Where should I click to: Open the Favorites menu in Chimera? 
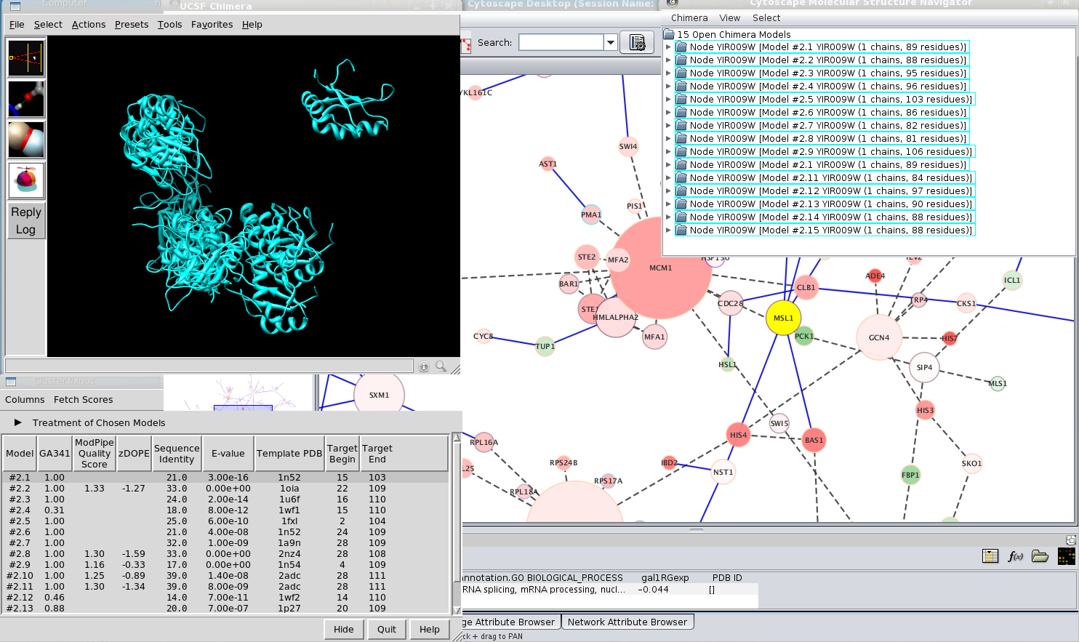(212, 25)
